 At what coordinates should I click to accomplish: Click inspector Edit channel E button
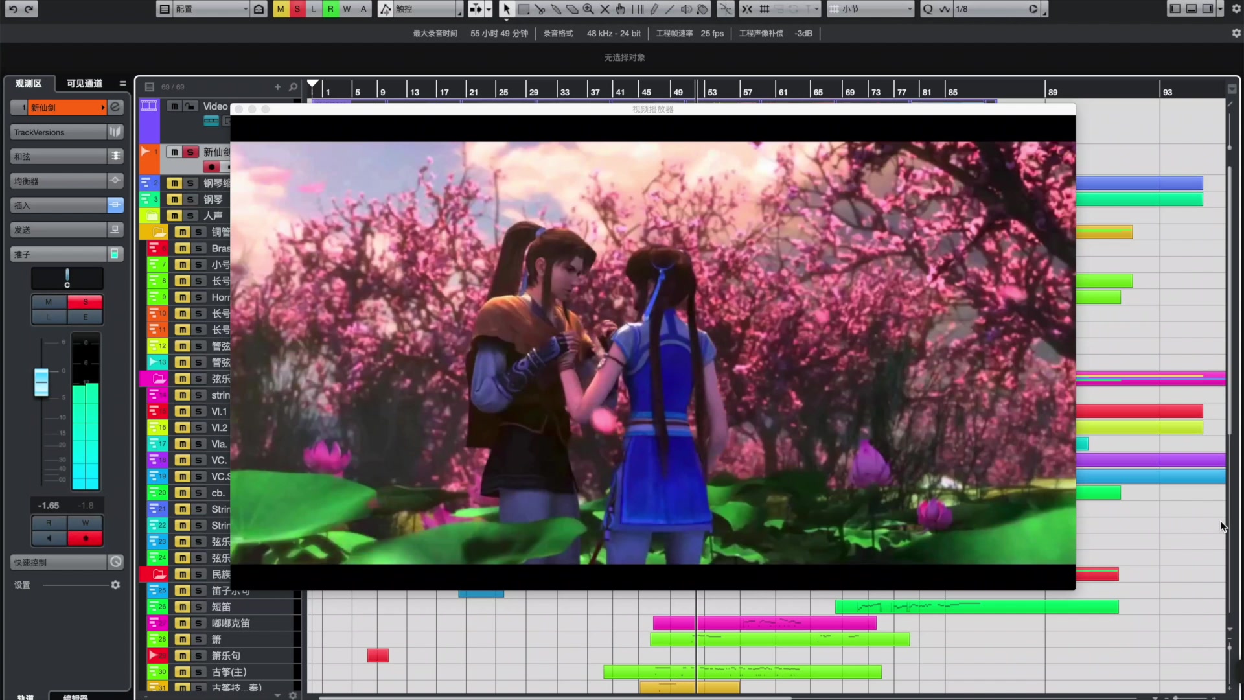click(85, 317)
